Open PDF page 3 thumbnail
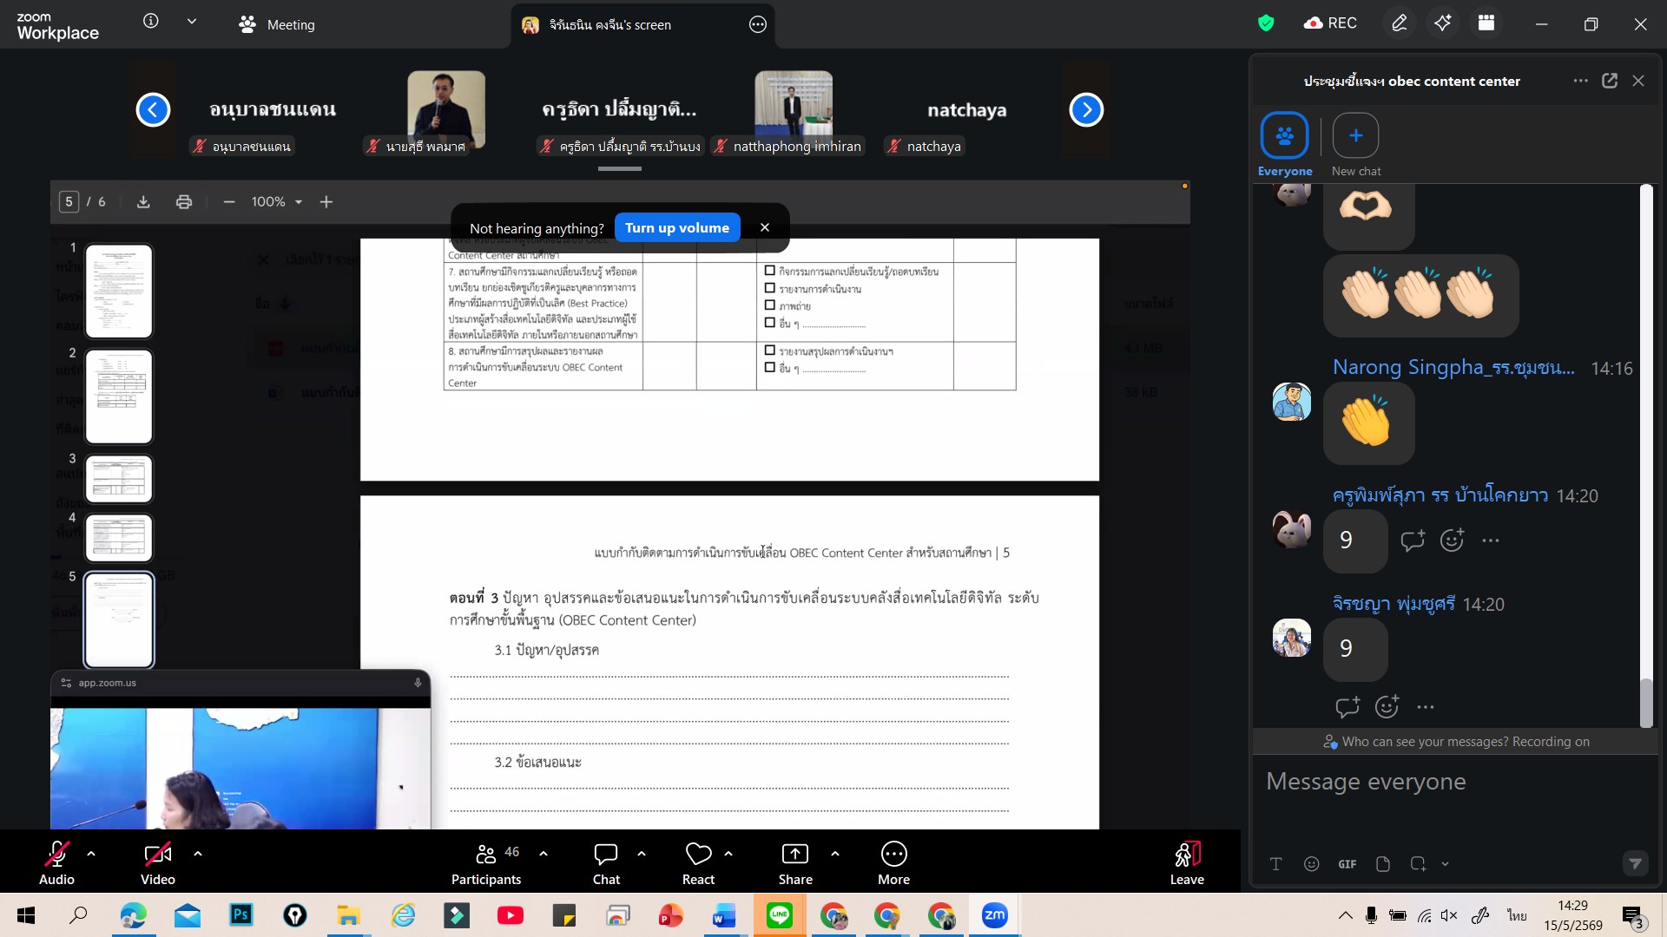Viewport: 1667px width, 937px height. tap(119, 479)
